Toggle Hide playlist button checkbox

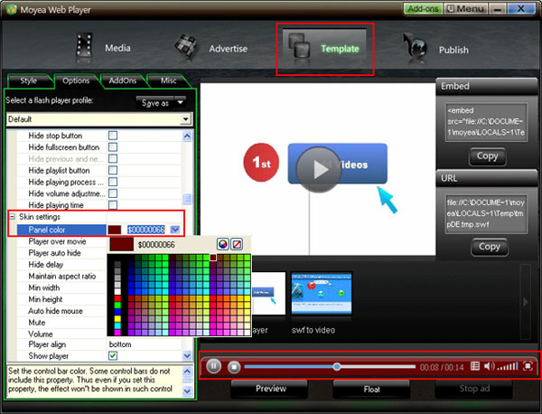113,170
